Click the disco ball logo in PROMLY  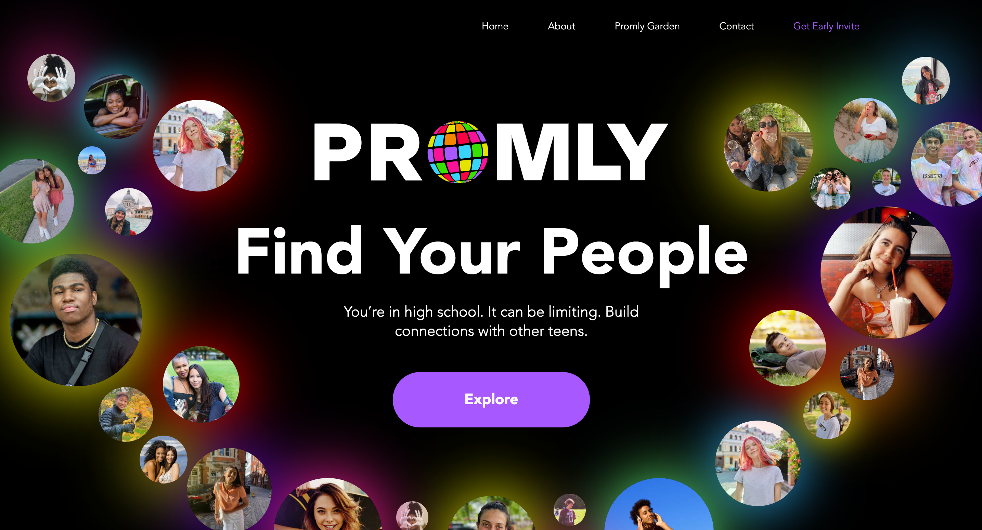coord(458,152)
